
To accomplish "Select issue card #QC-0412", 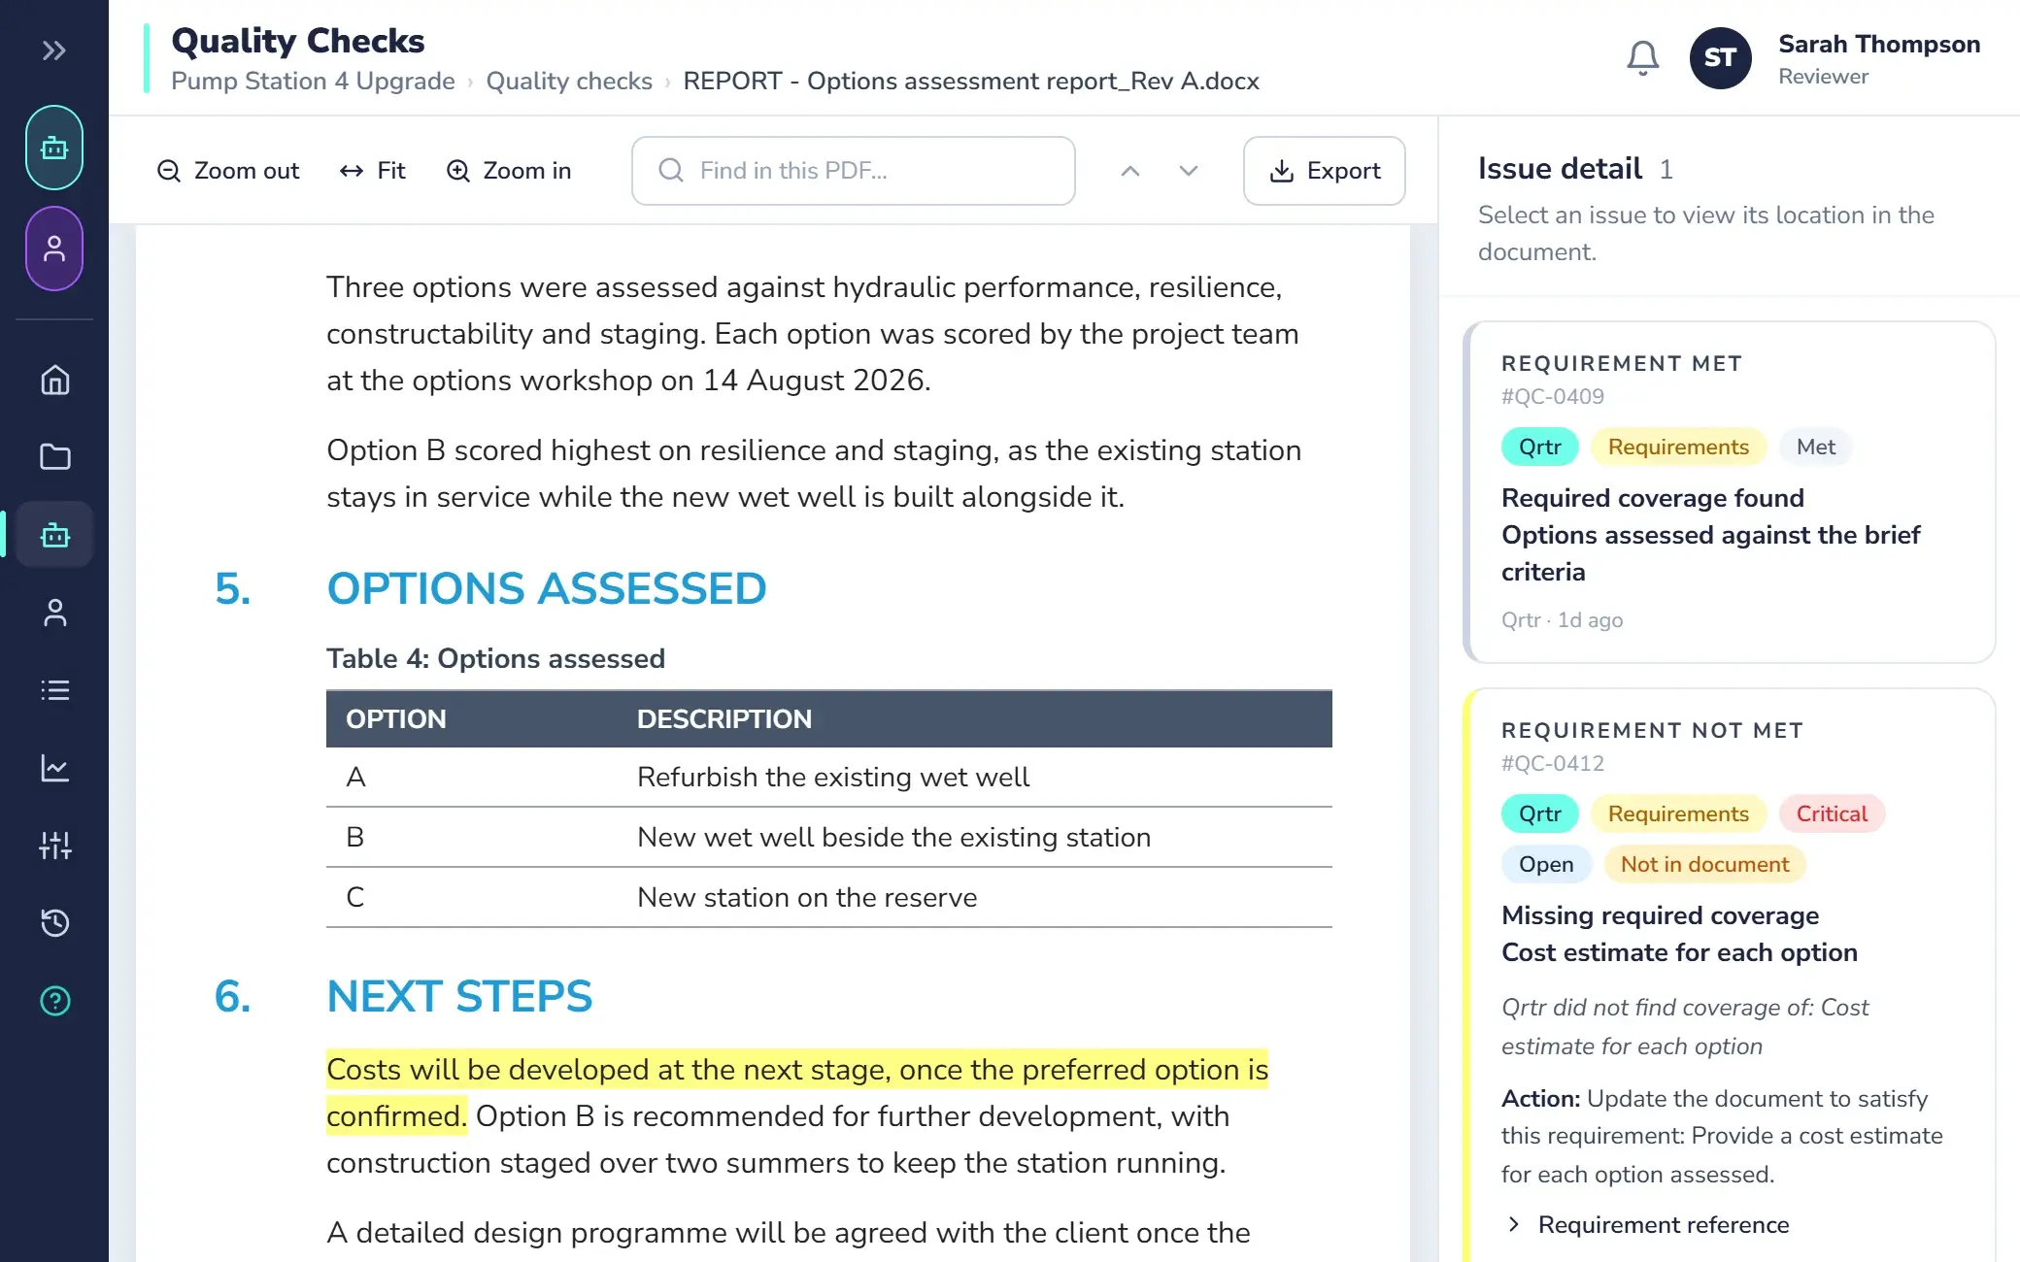I will click(1729, 976).
